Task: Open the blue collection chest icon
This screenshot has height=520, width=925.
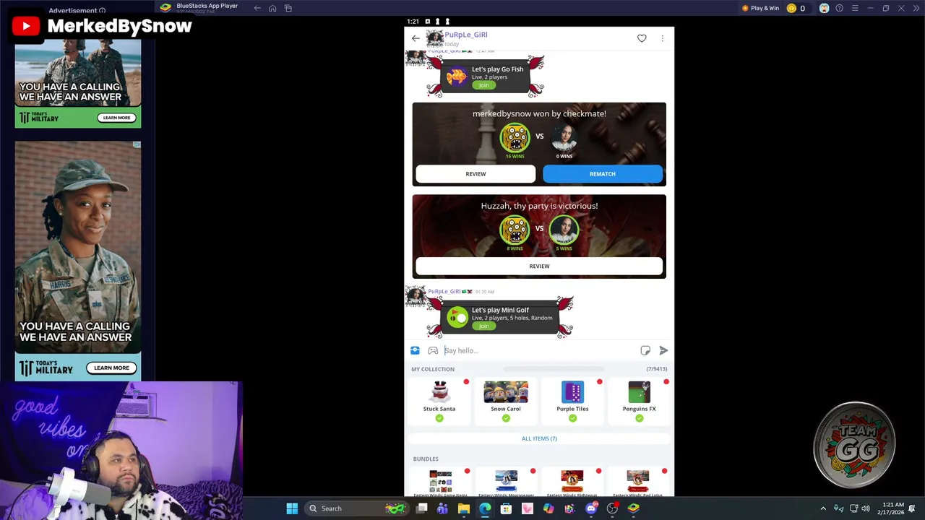Action: [415, 350]
